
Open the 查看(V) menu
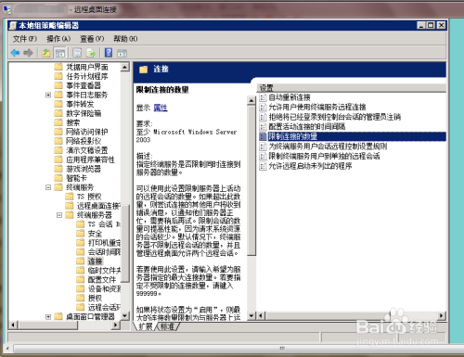(x=92, y=39)
